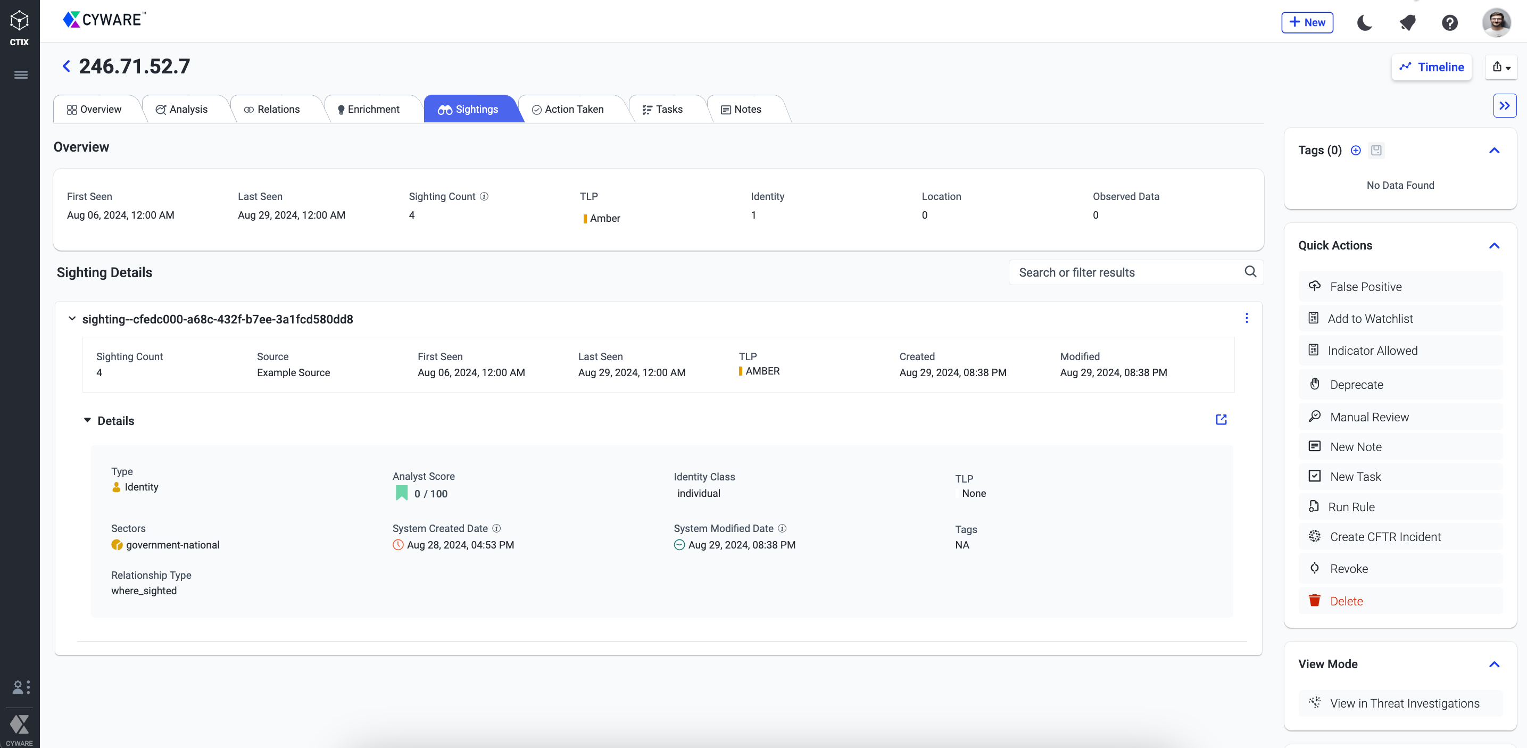
Task: Switch to the Enrichment tab
Action: [368, 109]
